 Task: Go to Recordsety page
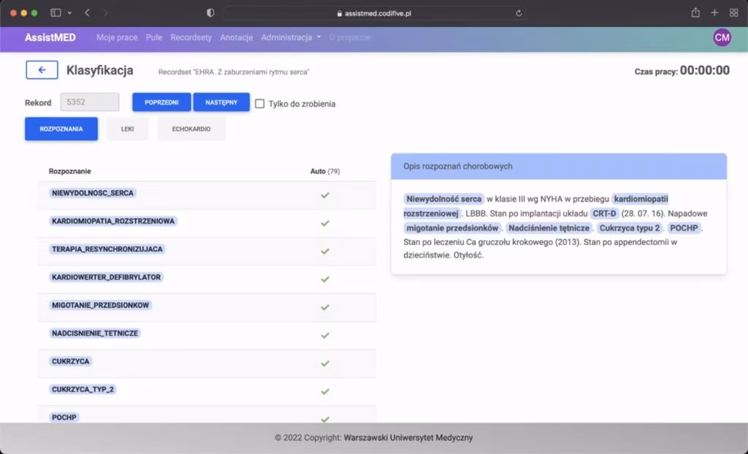coord(191,37)
